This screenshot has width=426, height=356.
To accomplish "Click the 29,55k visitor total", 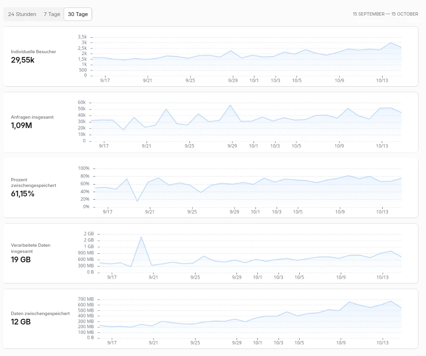I will (x=23, y=60).
